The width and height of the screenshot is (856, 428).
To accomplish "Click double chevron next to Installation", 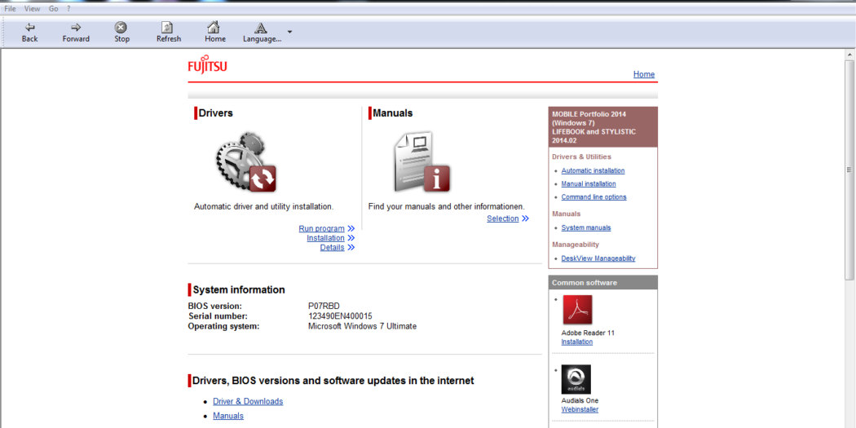I will coord(351,238).
